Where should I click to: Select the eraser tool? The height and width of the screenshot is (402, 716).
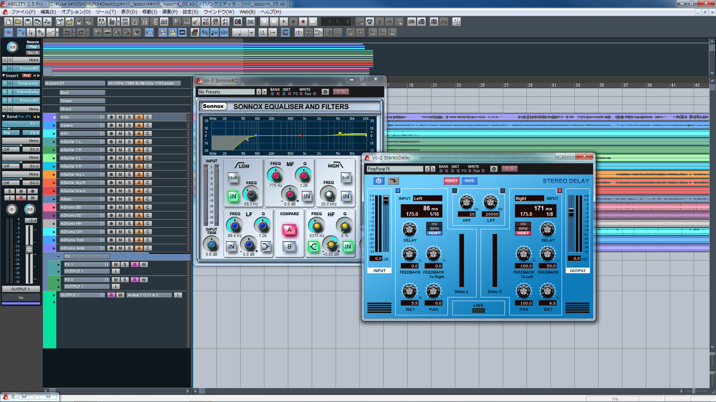click(136, 32)
